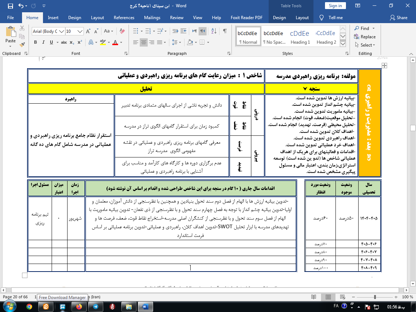The image size is (416, 312).
Task: Open the Select dropdown in Editing
Action: coord(365,45)
